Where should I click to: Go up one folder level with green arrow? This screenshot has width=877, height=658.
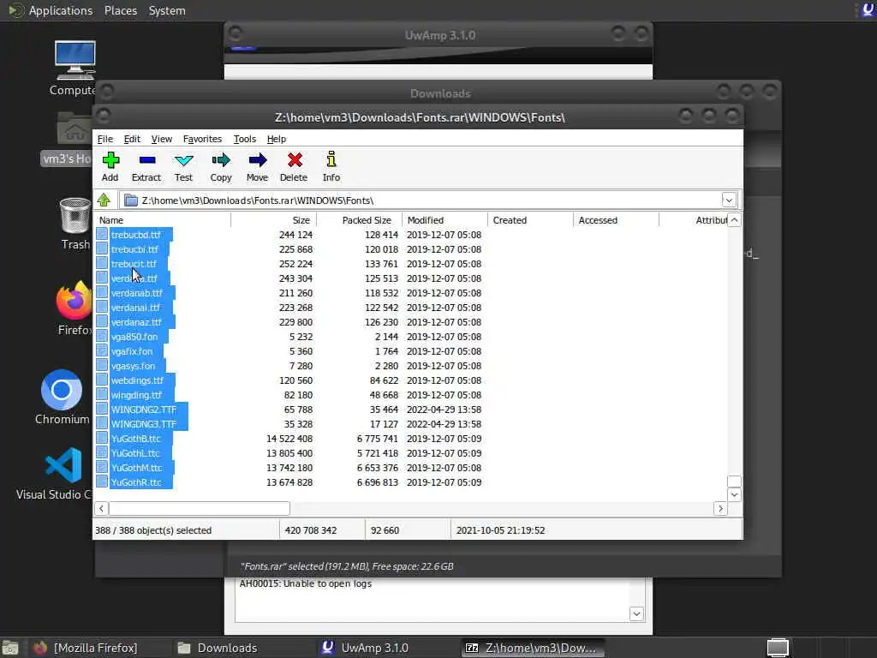coord(104,200)
